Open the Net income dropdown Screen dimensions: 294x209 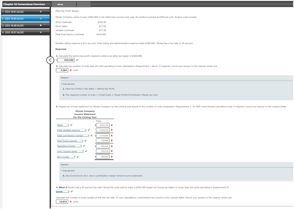point(66,157)
